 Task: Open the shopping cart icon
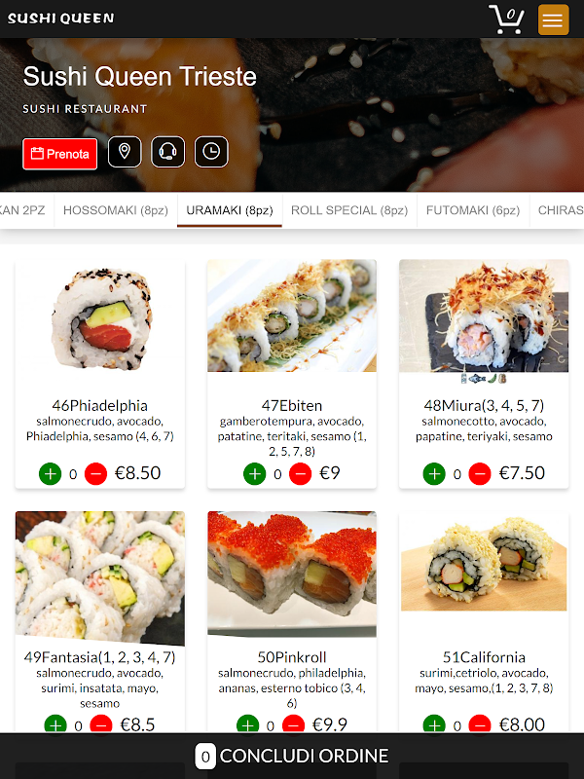pos(506,19)
